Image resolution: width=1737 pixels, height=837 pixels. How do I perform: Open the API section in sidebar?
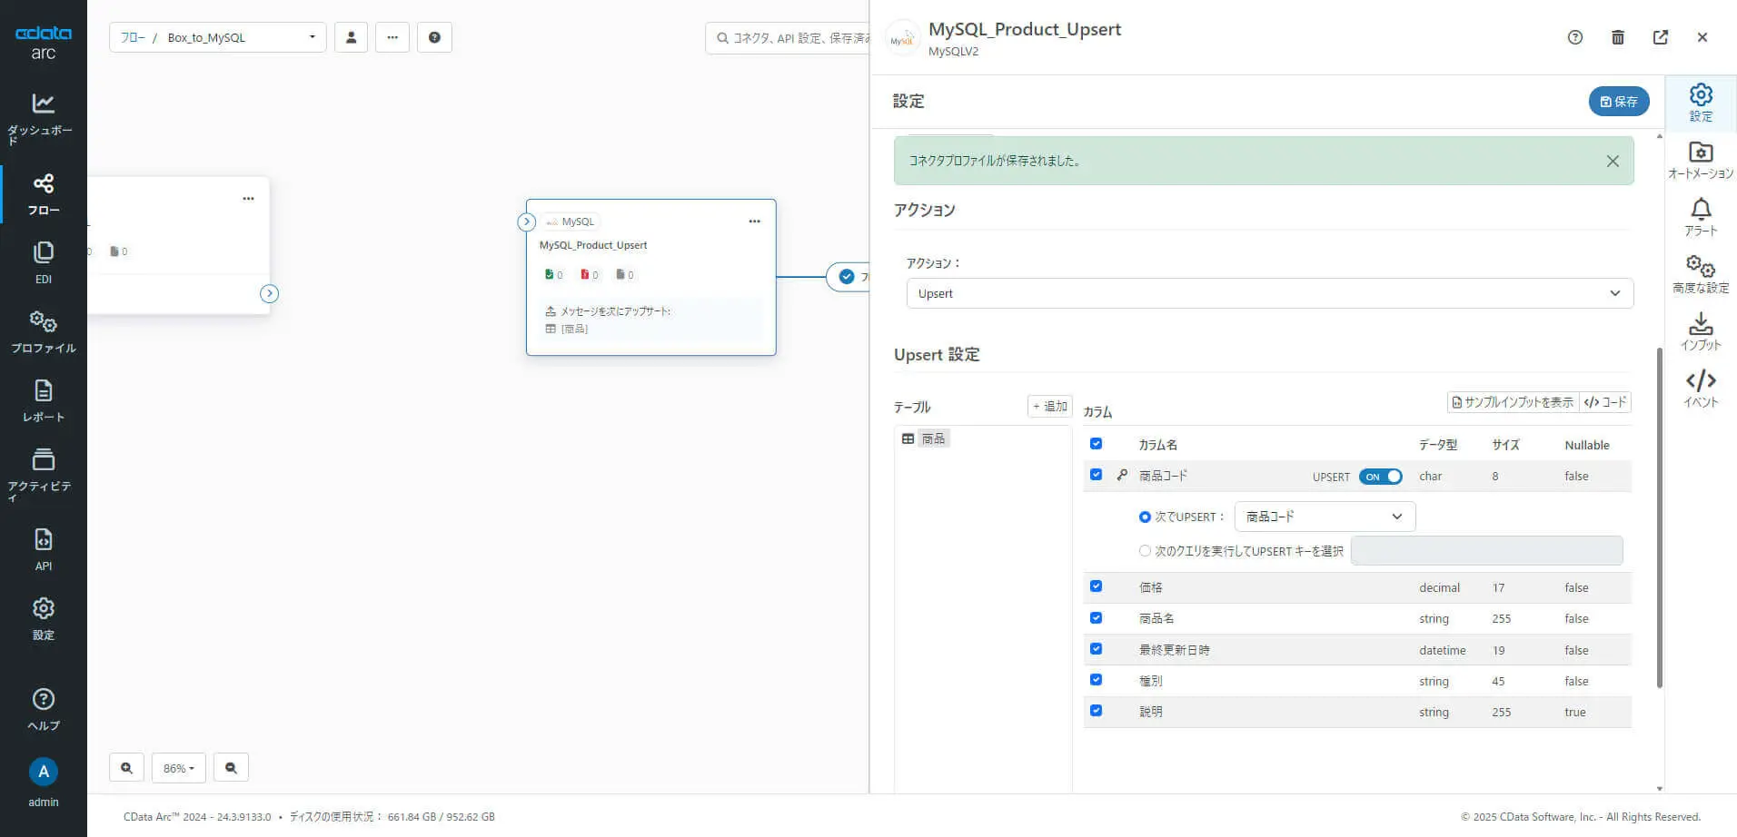pos(43,549)
